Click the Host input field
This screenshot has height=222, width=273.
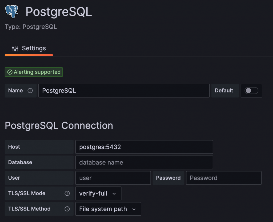[144, 147]
